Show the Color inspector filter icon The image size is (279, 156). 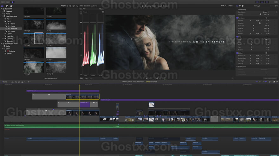click(240, 6)
